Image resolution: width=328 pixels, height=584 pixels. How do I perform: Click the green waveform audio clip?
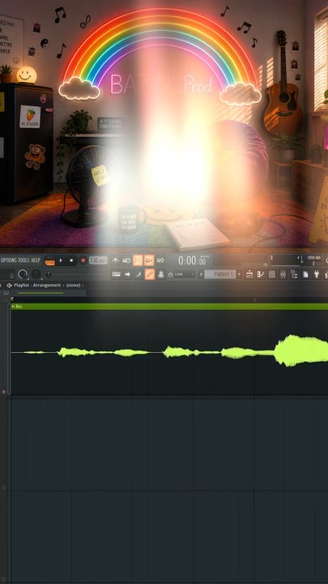pos(169,352)
